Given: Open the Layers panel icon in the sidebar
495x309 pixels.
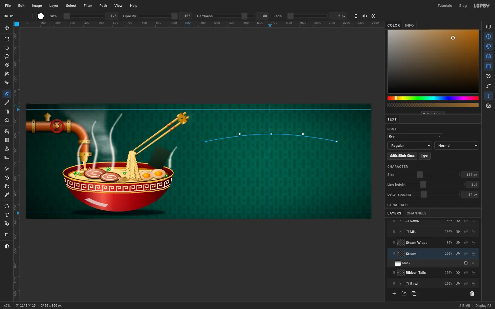Looking at the screenshot, I should coord(489,56).
